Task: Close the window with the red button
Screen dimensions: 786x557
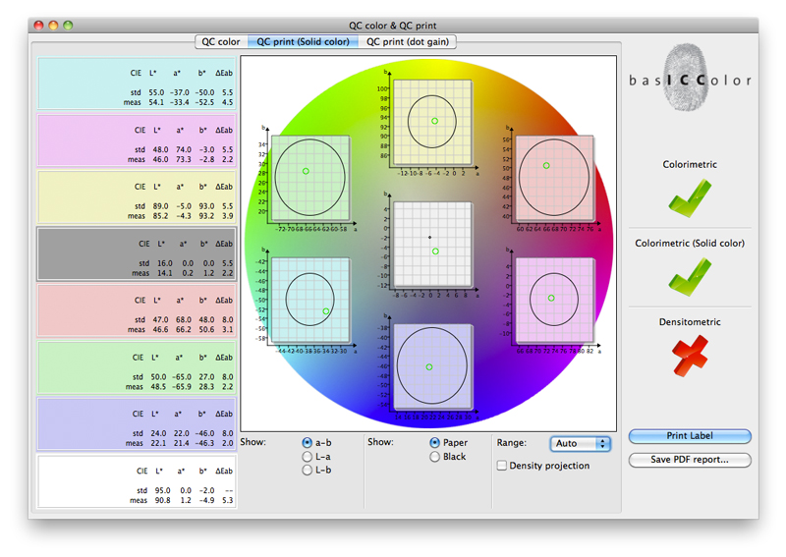Action: 38,26
